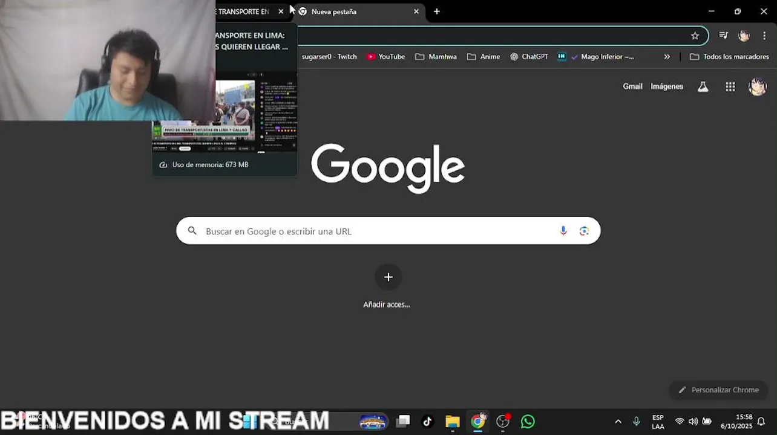
Task: Add a shortcut with the plus circle
Action: point(388,277)
